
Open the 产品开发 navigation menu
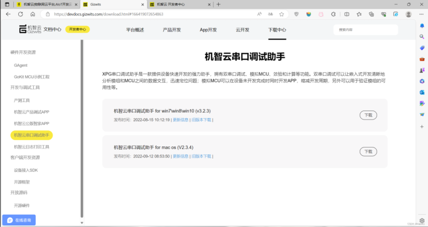tap(171, 30)
